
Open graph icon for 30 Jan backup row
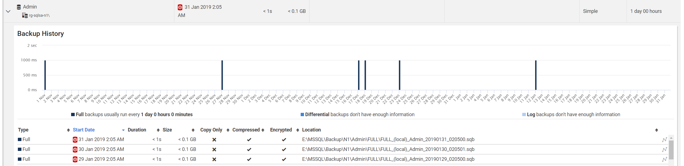[x=664, y=150]
